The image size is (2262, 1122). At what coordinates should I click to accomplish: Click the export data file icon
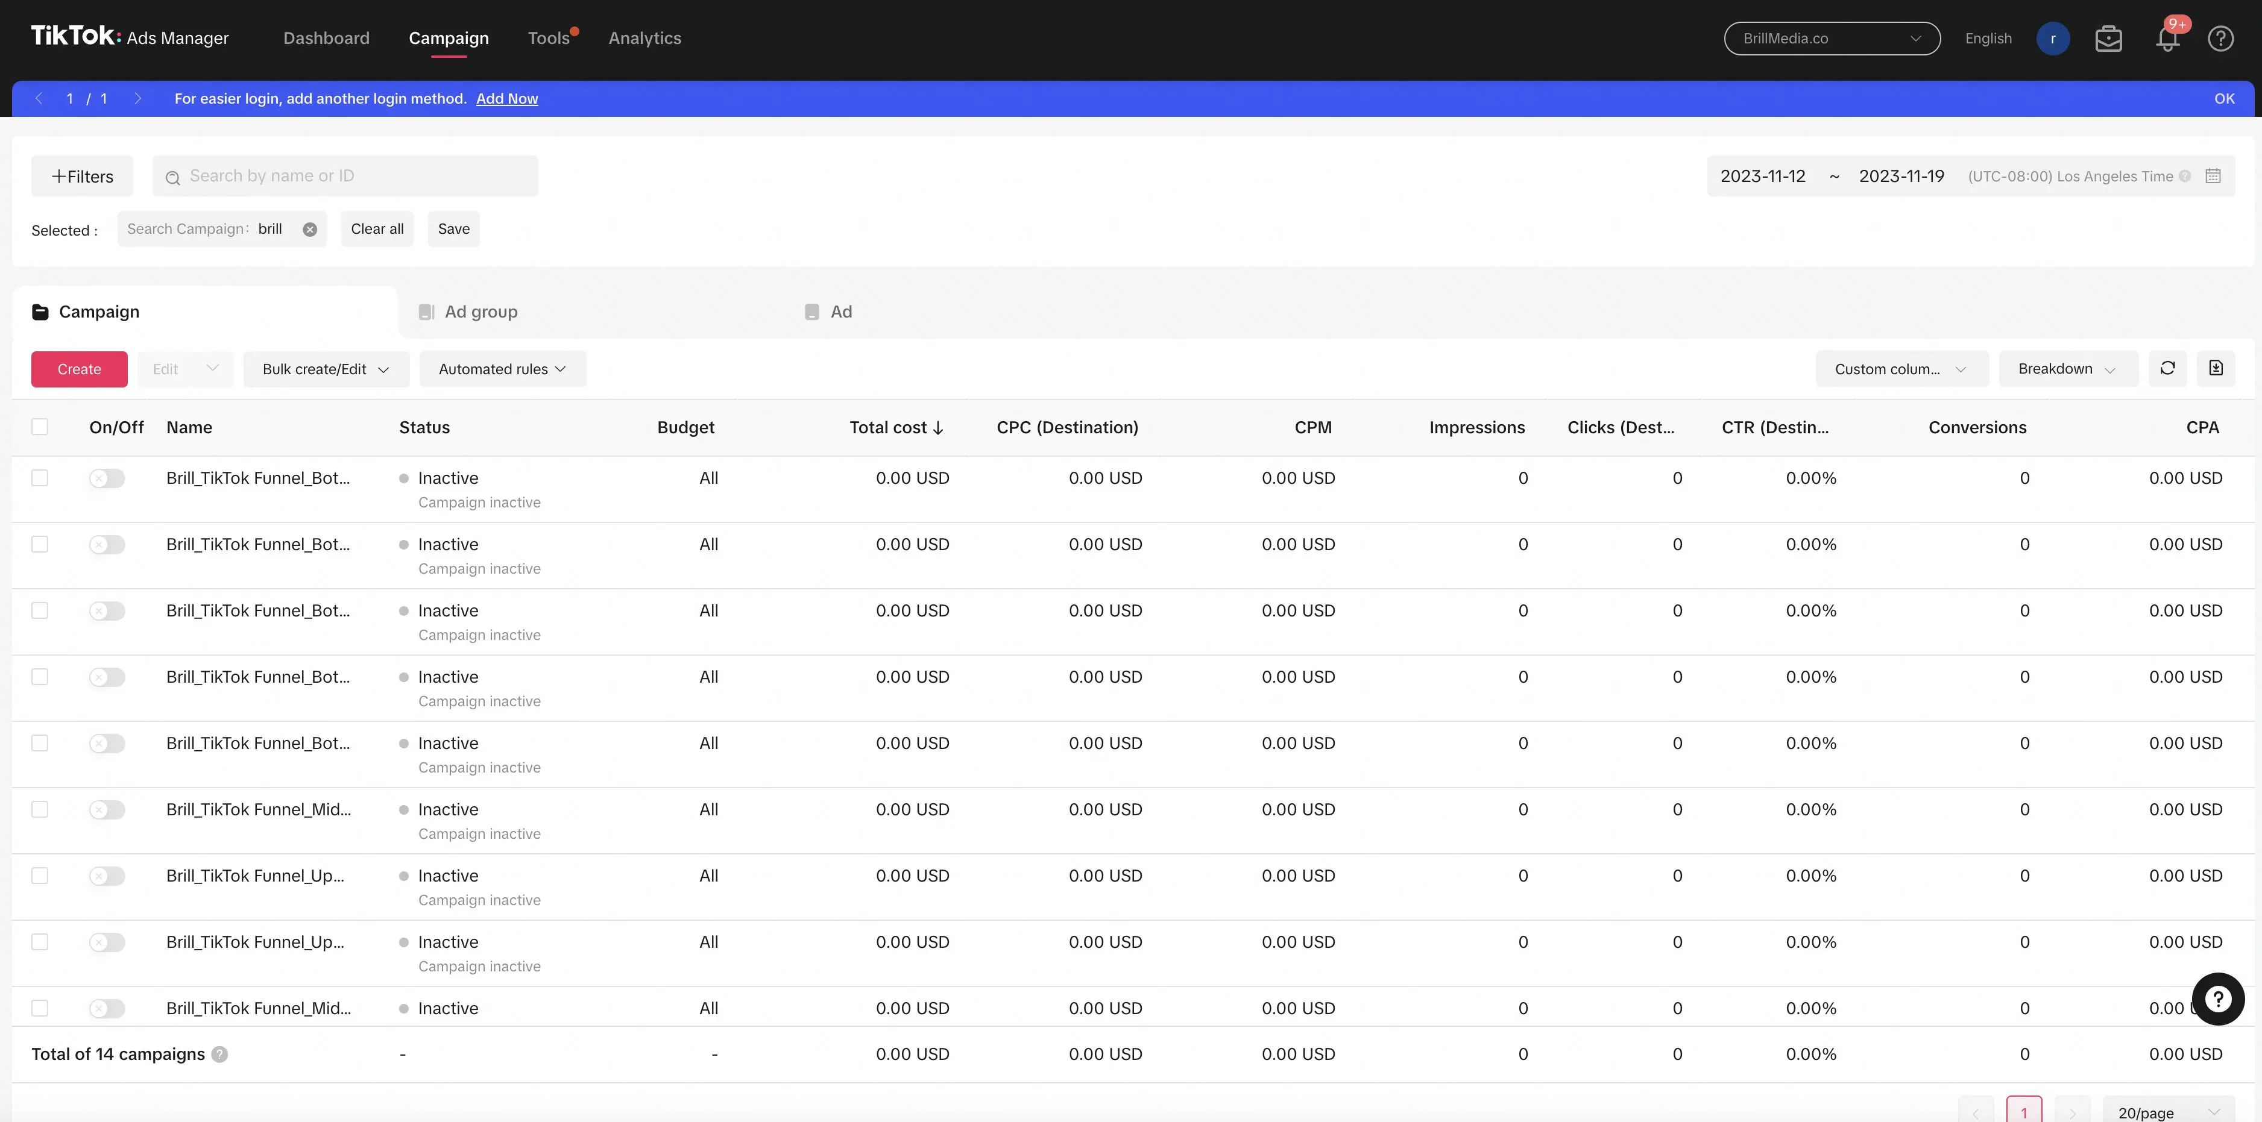click(x=2216, y=368)
